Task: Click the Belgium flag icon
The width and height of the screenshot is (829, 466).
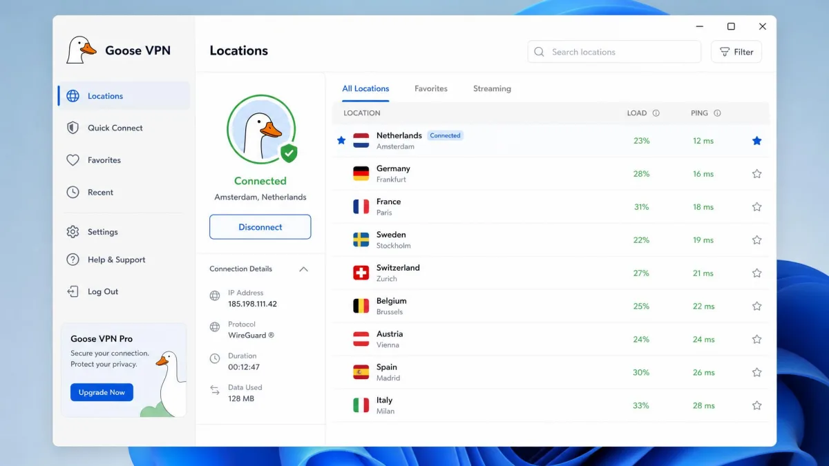Action: (x=361, y=306)
